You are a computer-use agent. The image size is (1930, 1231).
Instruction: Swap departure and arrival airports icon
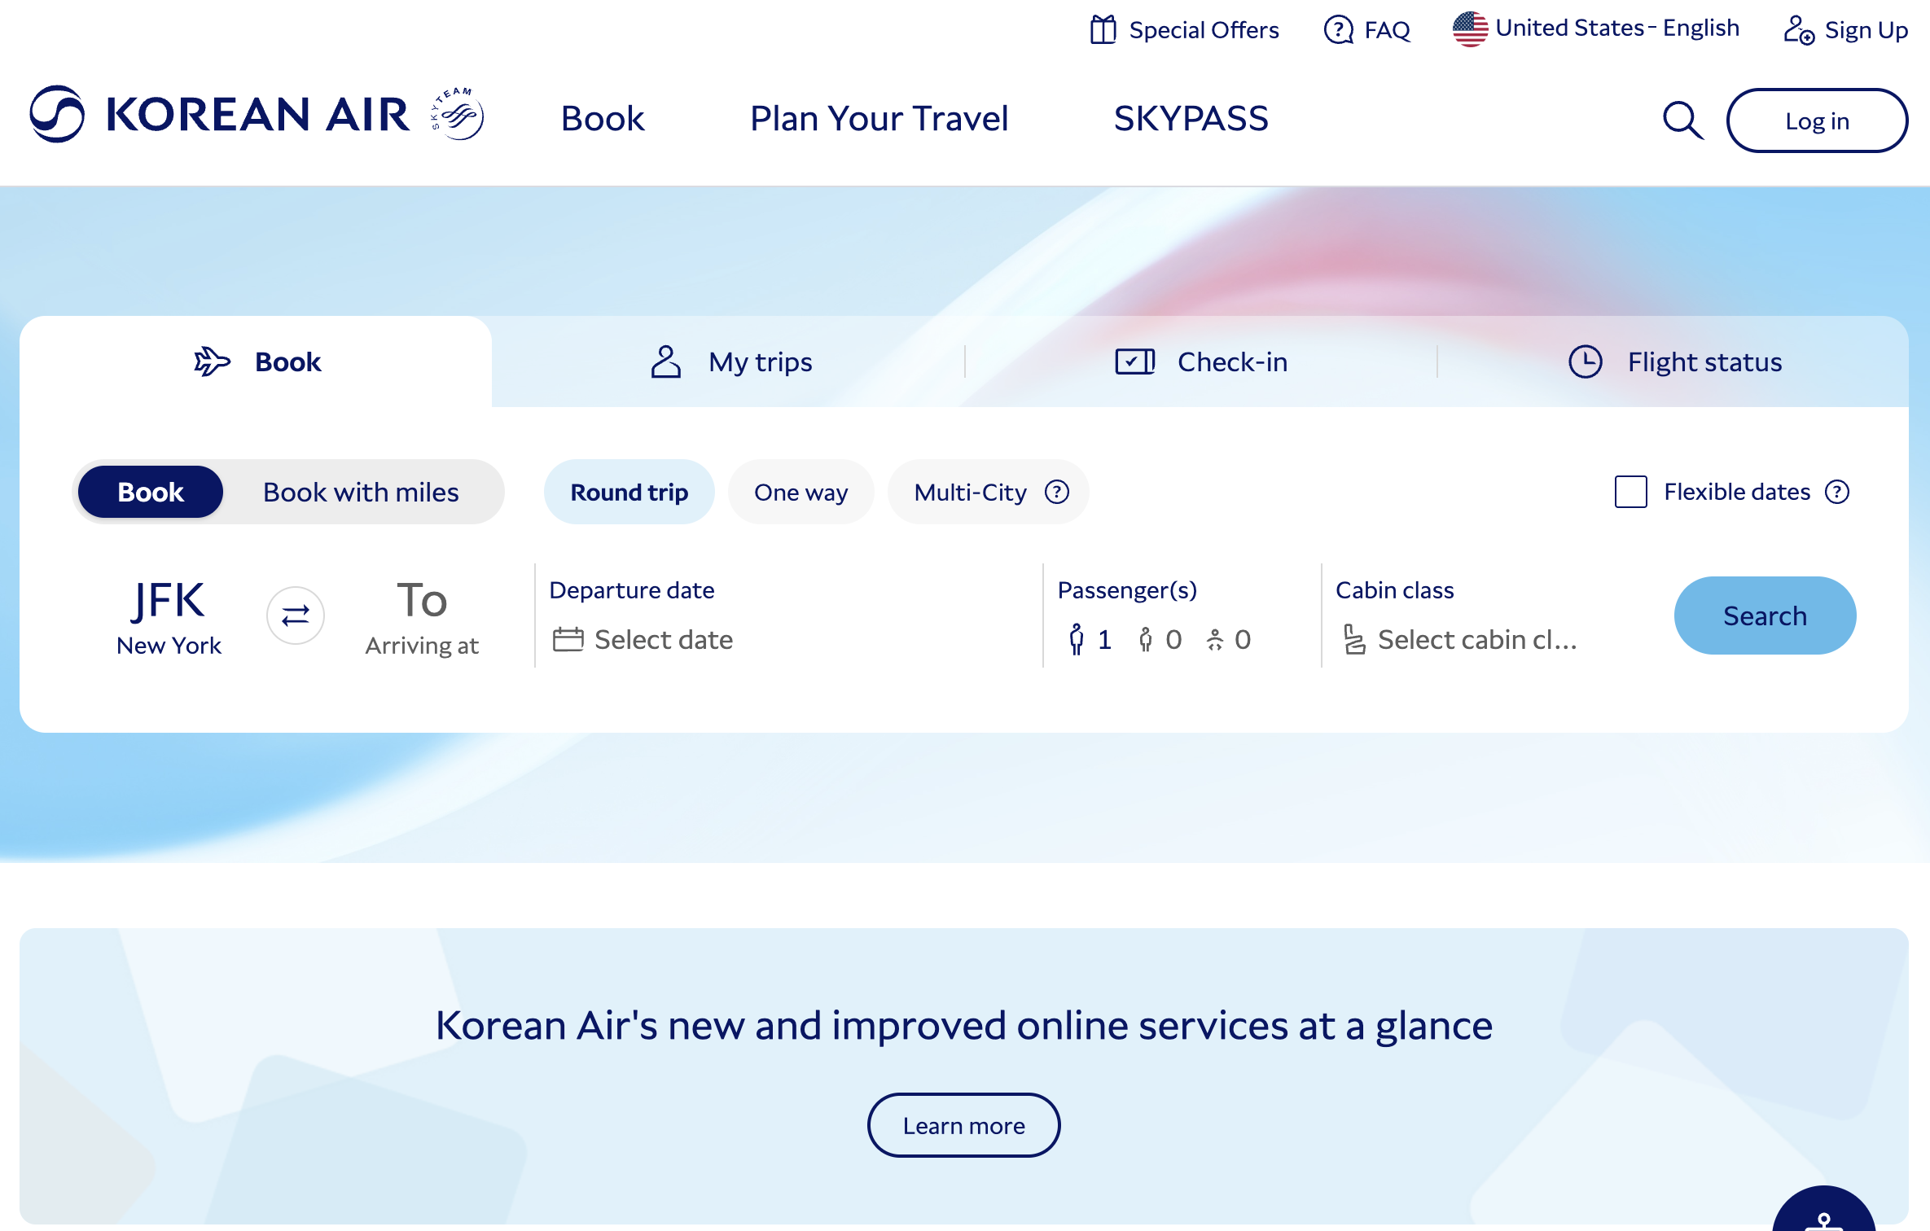click(296, 615)
